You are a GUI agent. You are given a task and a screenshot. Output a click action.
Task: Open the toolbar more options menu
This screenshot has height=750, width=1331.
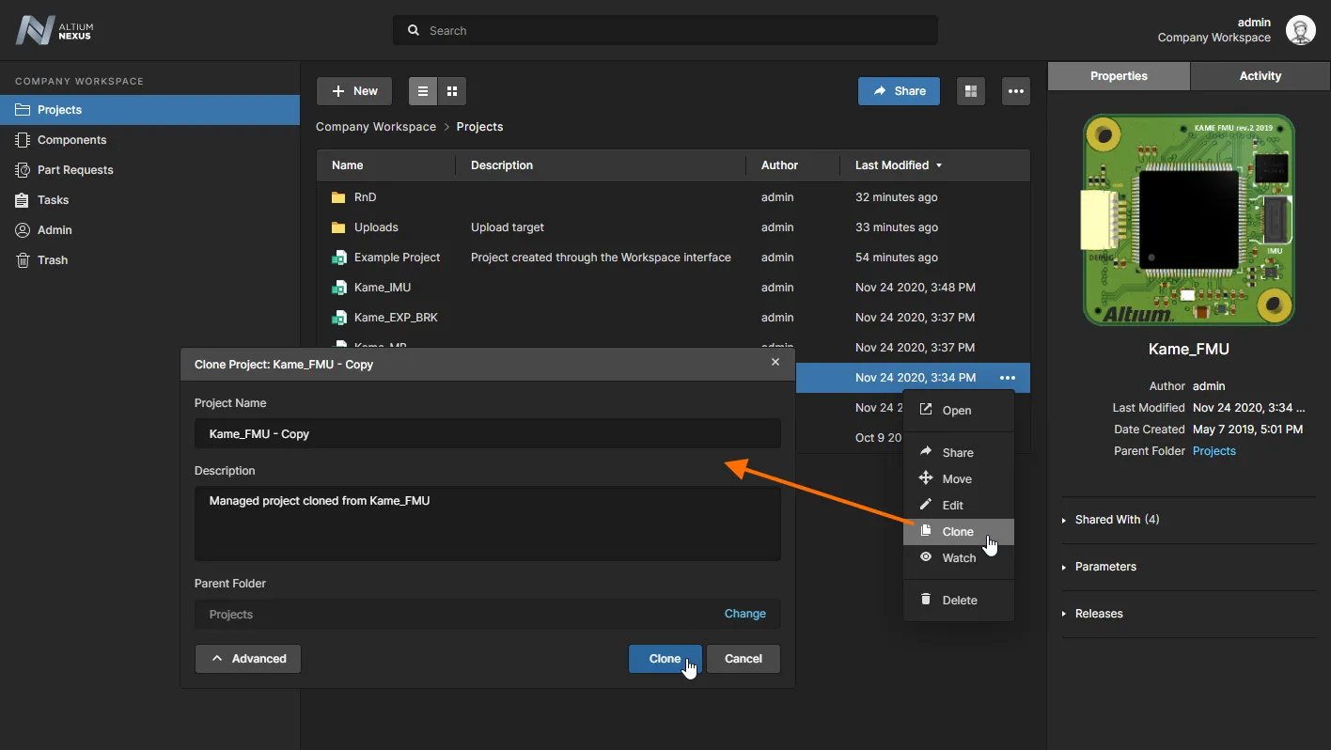click(1015, 91)
